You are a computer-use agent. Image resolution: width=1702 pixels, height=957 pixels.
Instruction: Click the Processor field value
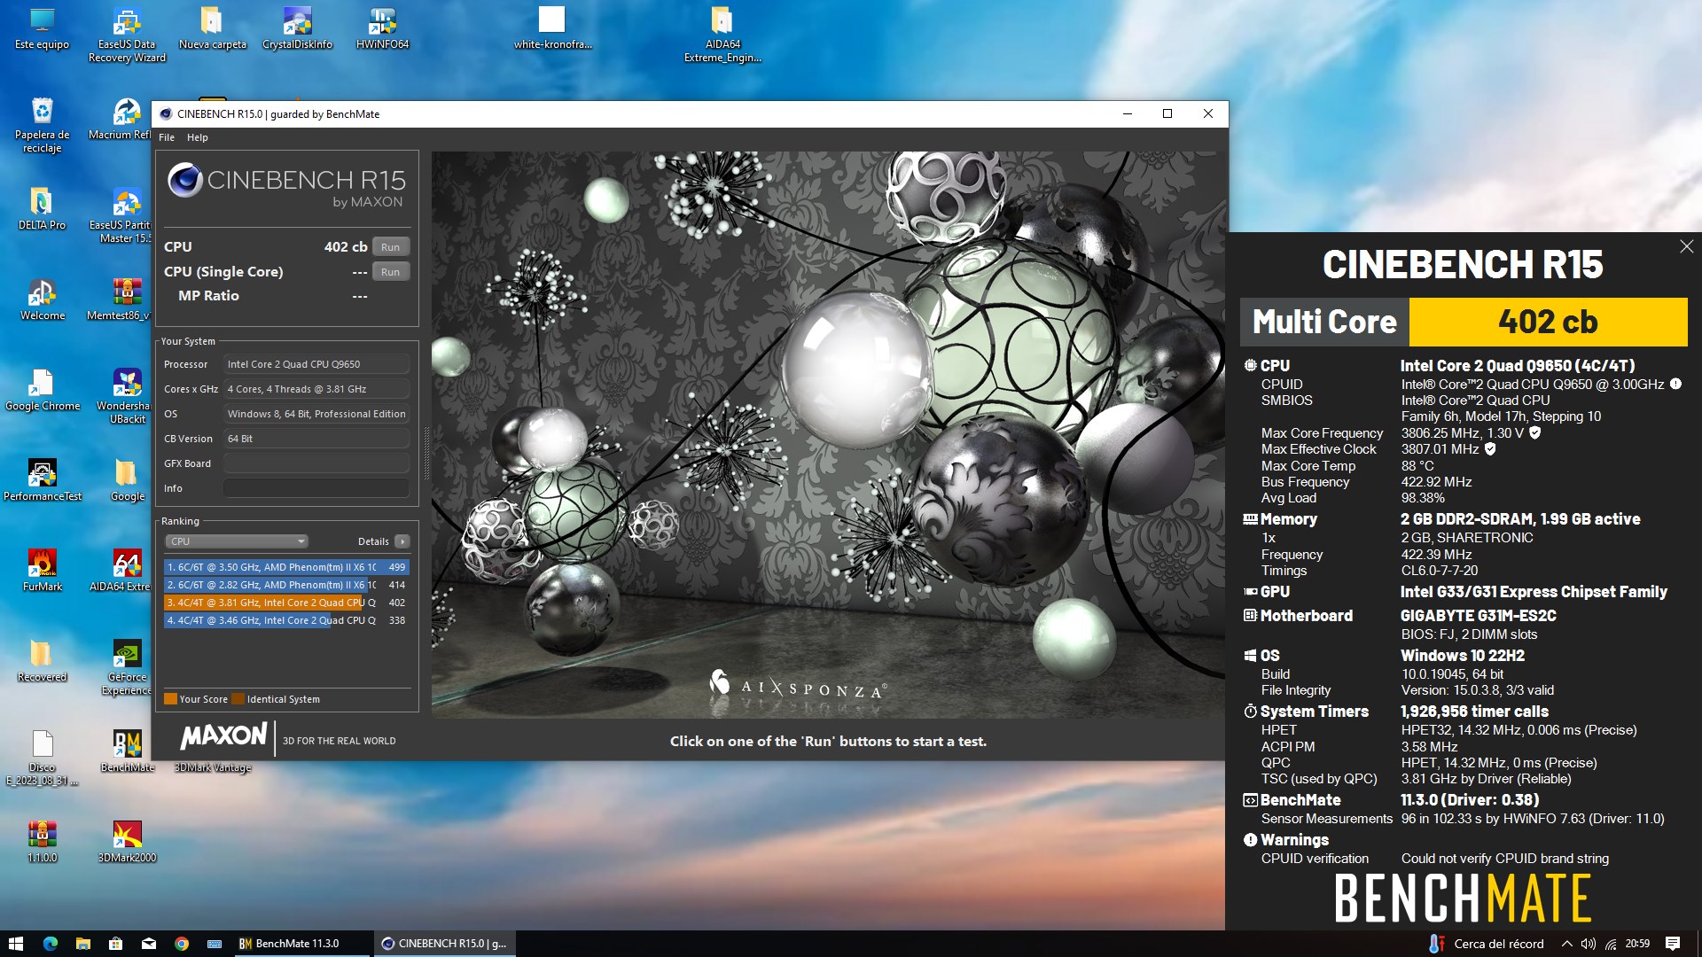[316, 364]
